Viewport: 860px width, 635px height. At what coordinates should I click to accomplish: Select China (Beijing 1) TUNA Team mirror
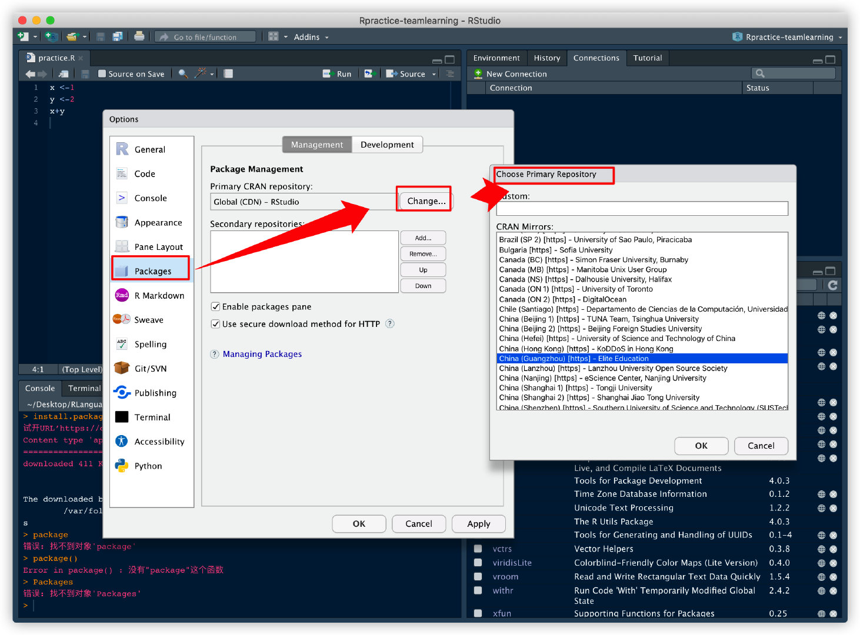[642, 319]
